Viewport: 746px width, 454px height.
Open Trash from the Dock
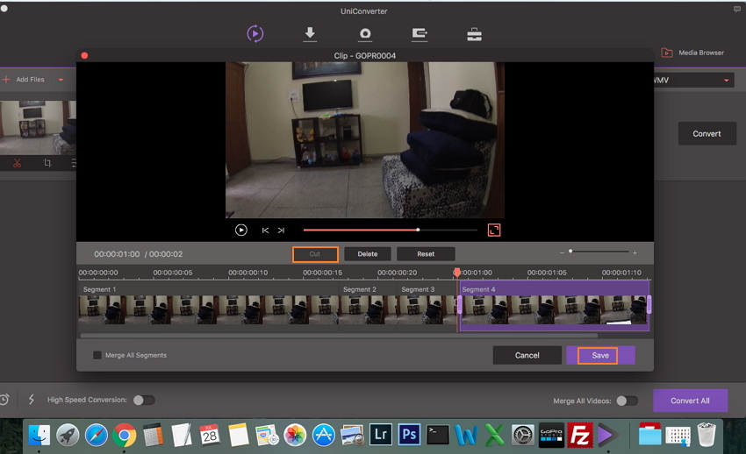707,435
